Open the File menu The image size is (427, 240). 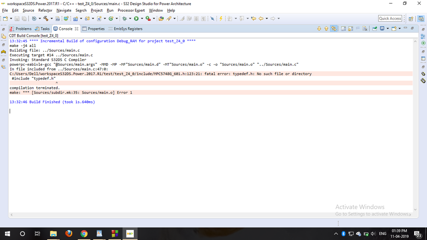[x=5, y=10]
